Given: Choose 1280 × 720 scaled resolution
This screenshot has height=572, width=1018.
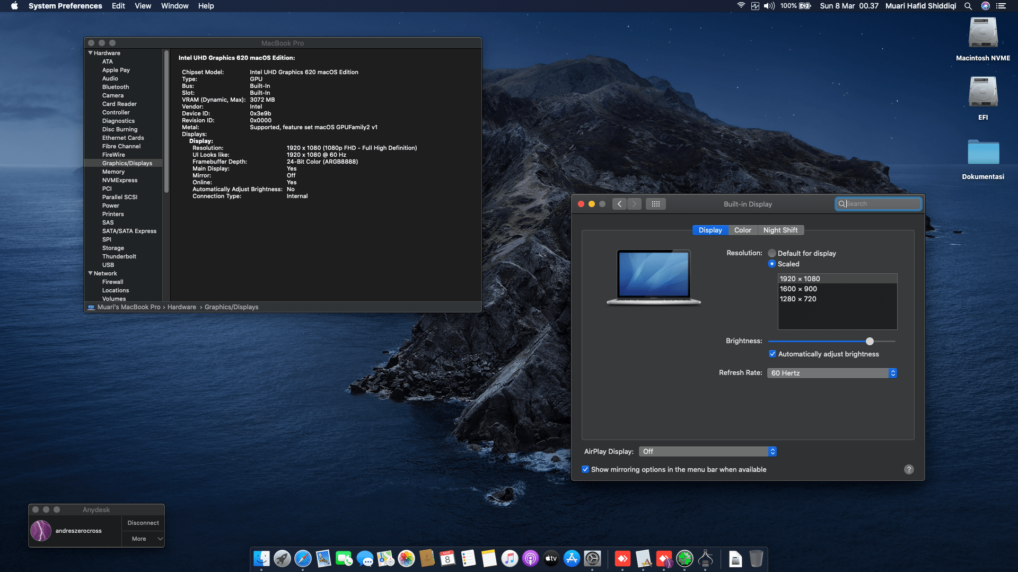Looking at the screenshot, I should [x=837, y=299].
